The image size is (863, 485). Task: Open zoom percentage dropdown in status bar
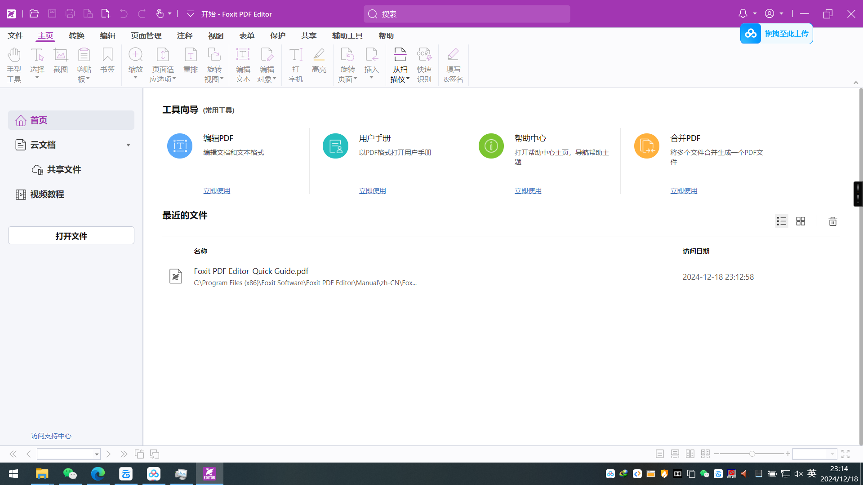832,454
